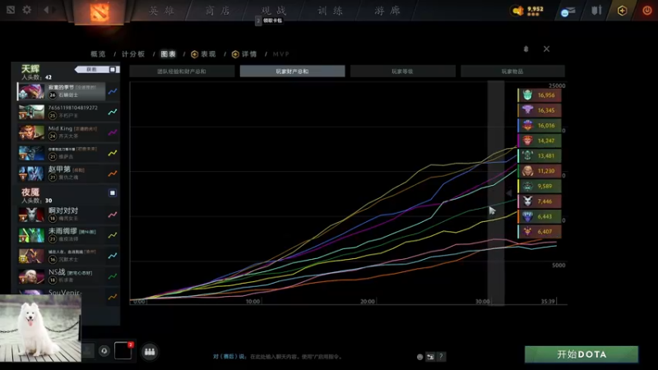Toggle the 天辉 team checkbox
The height and width of the screenshot is (370, 658).
coord(113,70)
